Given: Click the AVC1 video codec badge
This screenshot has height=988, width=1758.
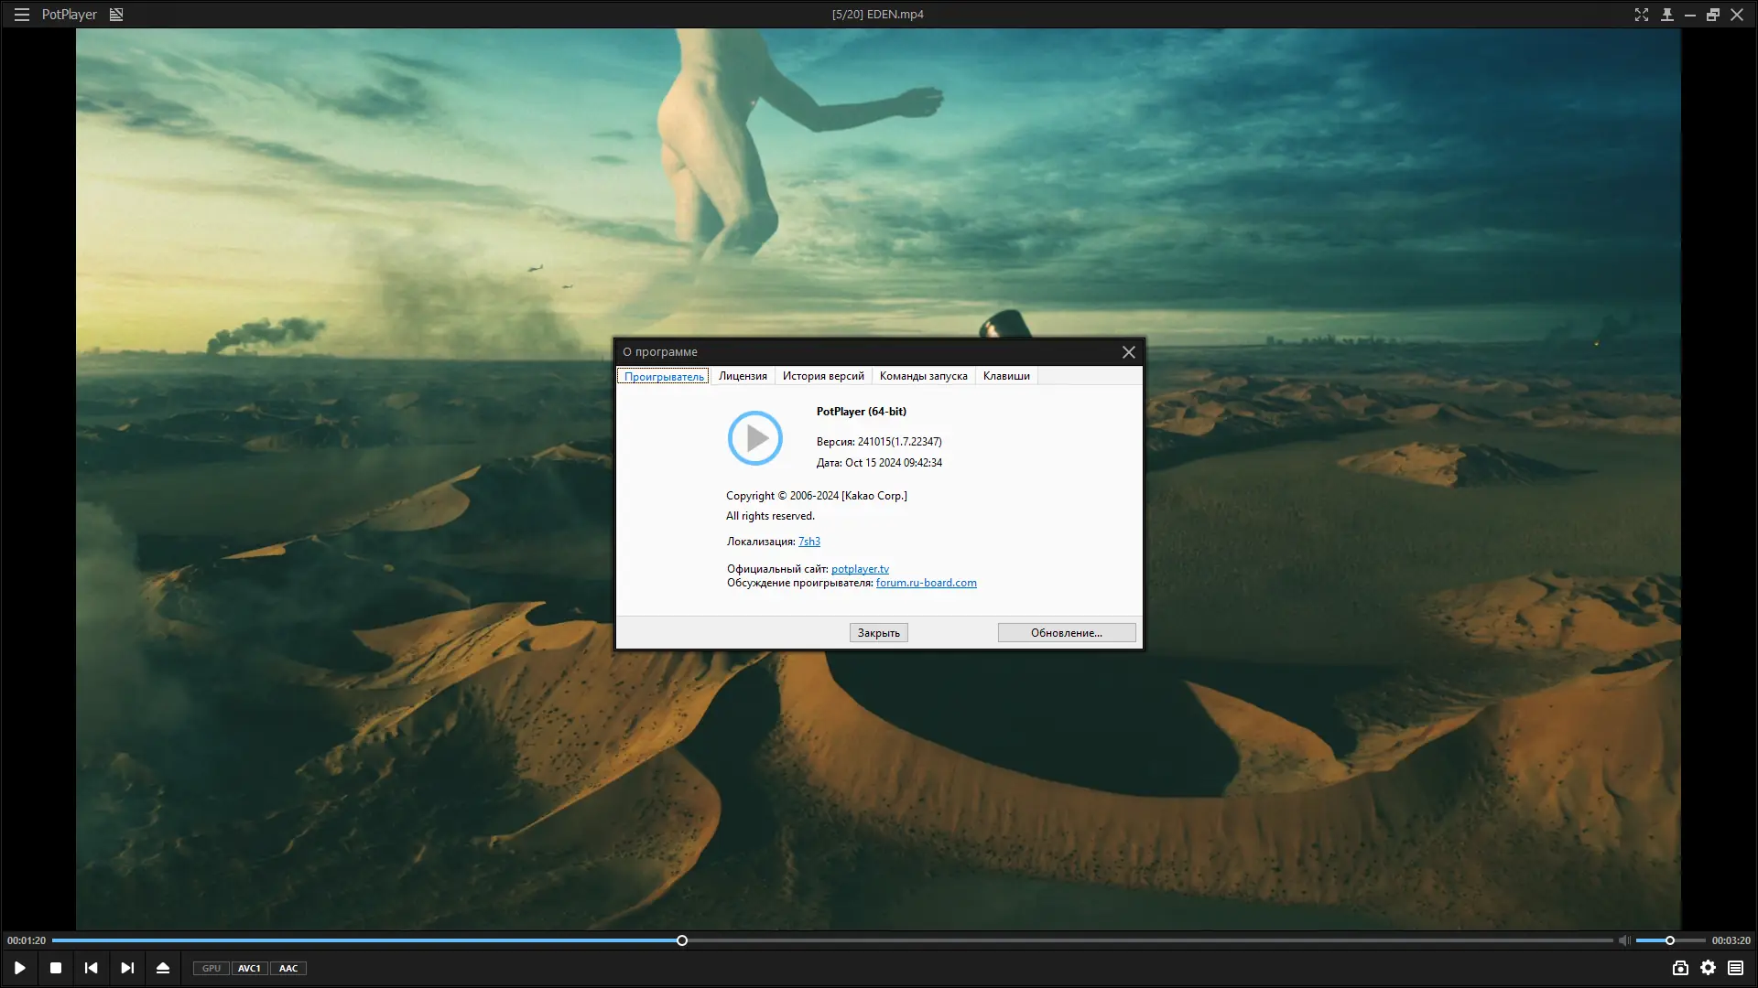Looking at the screenshot, I should tap(249, 968).
